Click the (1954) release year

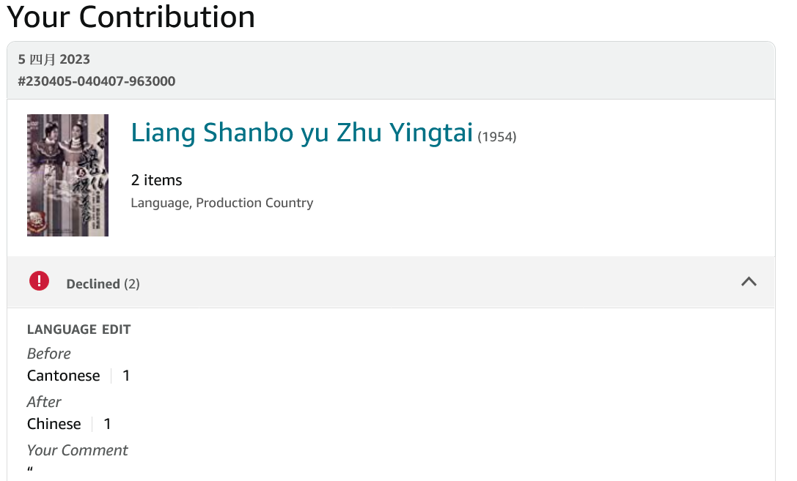497,137
